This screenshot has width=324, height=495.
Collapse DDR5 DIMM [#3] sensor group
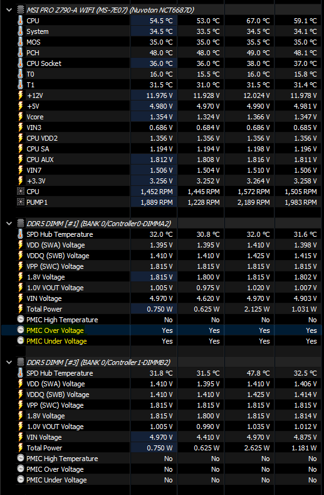point(9,362)
